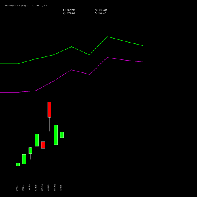Click the 01 Feb date axis label
Viewport: 197px width, 197px height.
36,188
